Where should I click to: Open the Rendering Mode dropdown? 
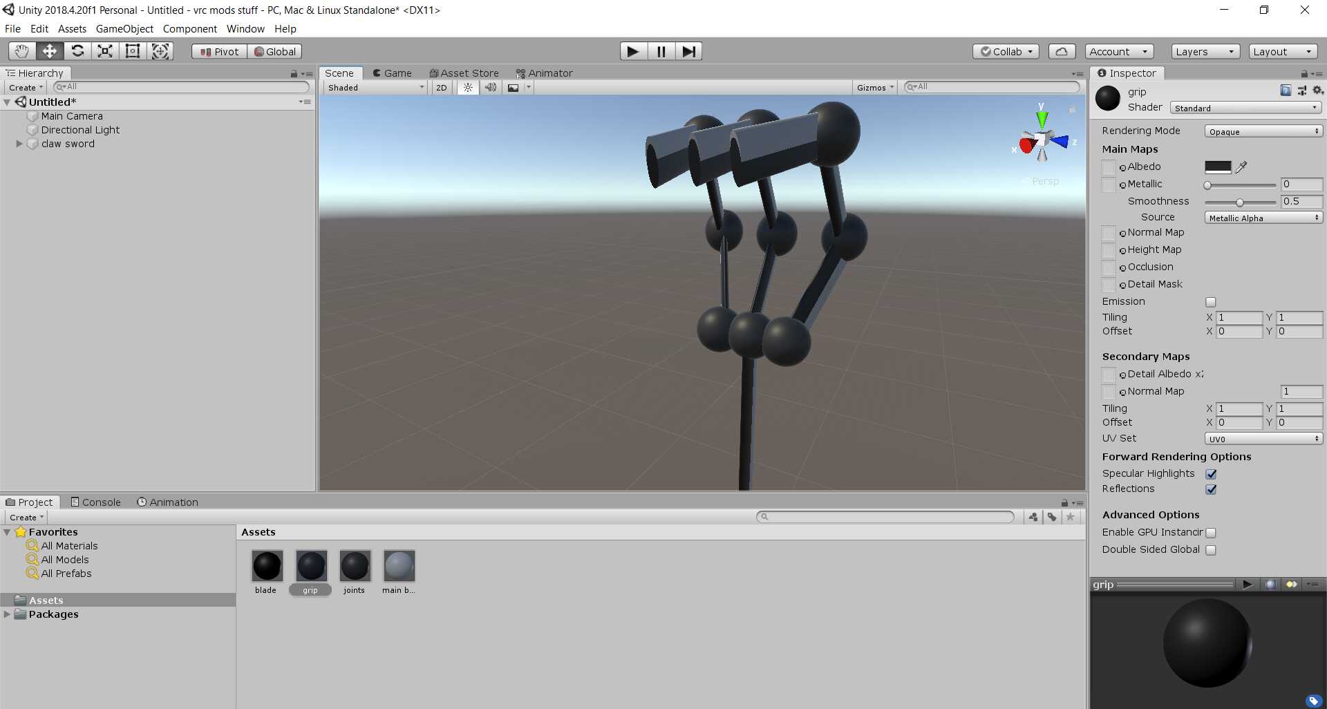(x=1263, y=131)
